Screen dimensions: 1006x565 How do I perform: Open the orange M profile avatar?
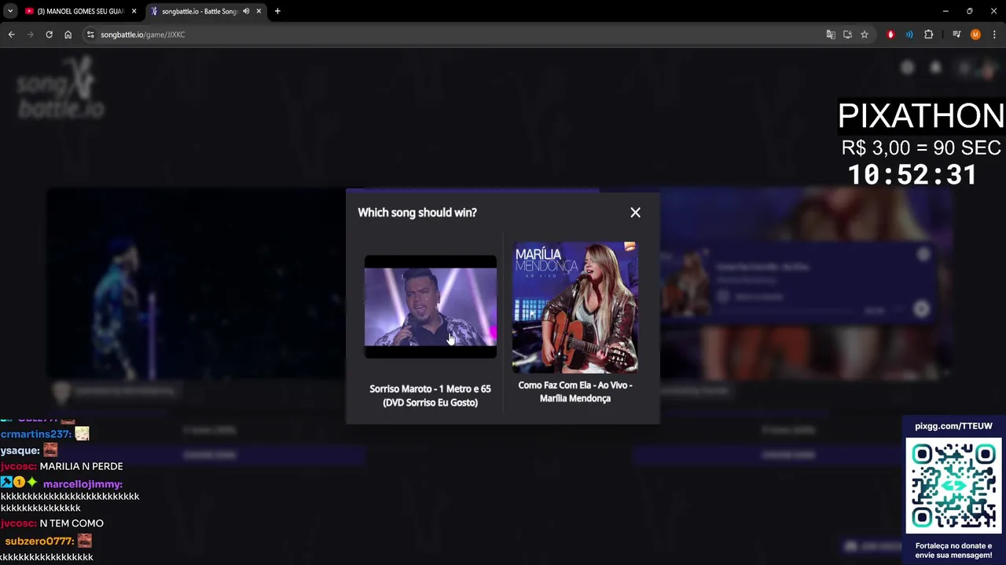pyautogui.click(x=975, y=35)
